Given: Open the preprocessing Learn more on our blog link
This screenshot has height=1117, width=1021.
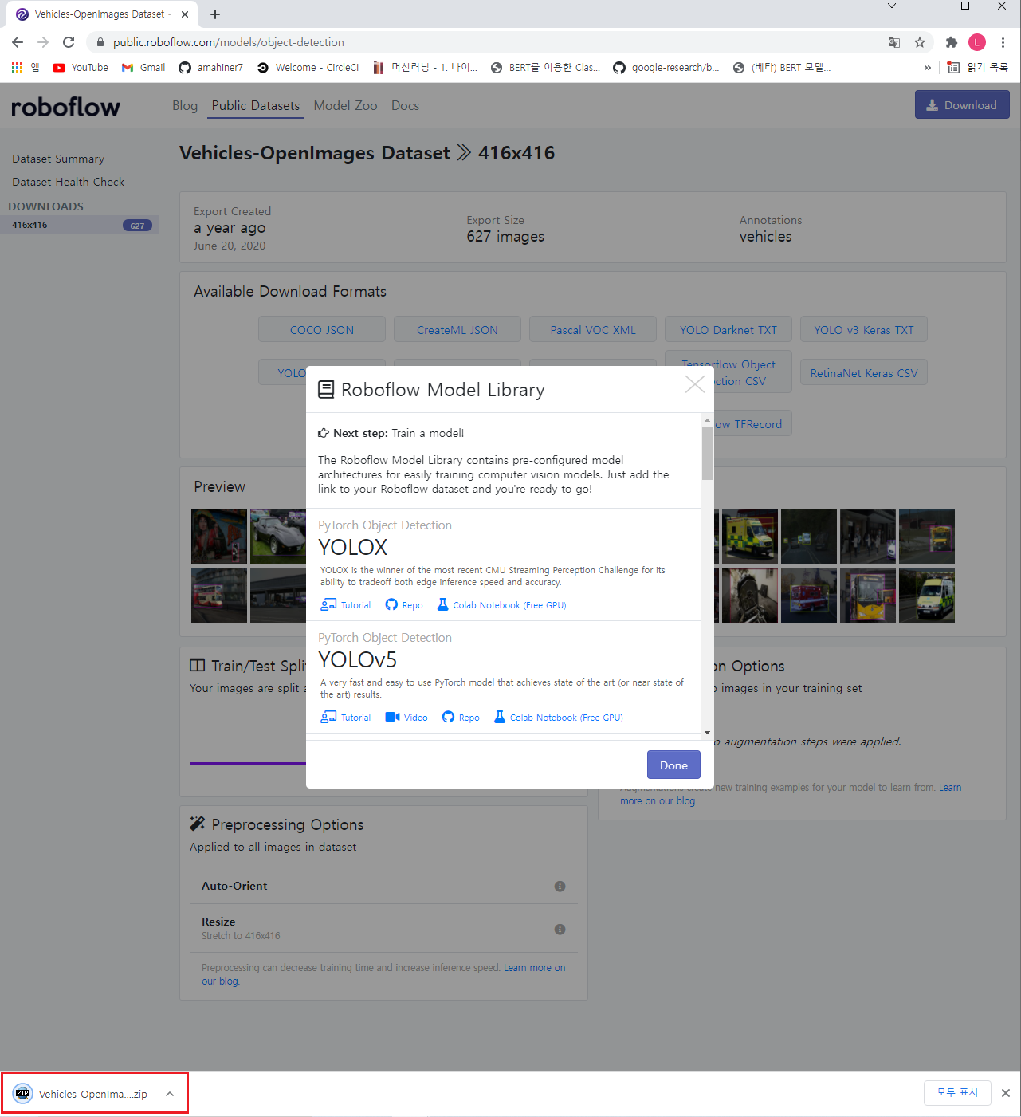Looking at the screenshot, I should coord(383,974).
